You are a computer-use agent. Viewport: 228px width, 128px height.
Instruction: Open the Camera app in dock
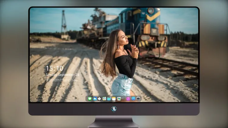pos(138,99)
